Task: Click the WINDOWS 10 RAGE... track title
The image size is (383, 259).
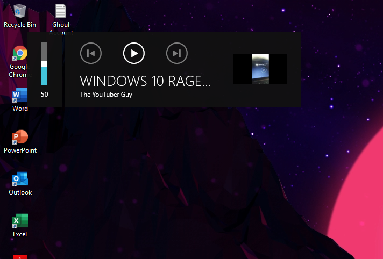Action: pyautogui.click(x=145, y=81)
